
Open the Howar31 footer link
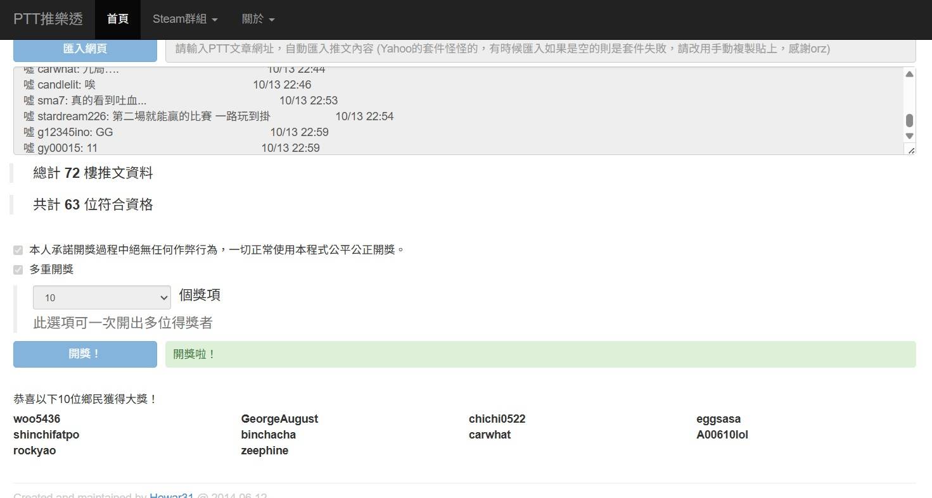(x=171, y=495)
